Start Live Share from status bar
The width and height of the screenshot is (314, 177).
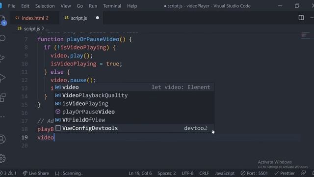(36, 173)
